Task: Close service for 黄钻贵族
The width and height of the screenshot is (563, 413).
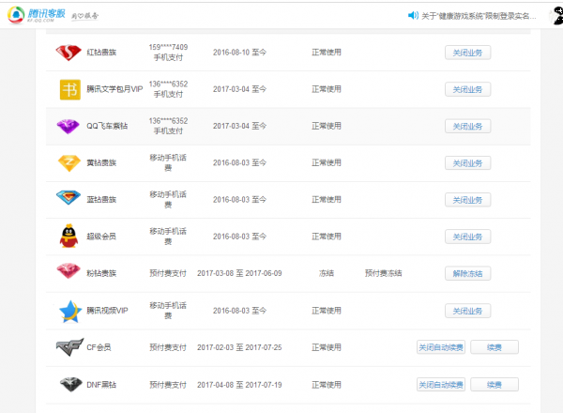Action: pyautogui.click(x=467, y=163)
